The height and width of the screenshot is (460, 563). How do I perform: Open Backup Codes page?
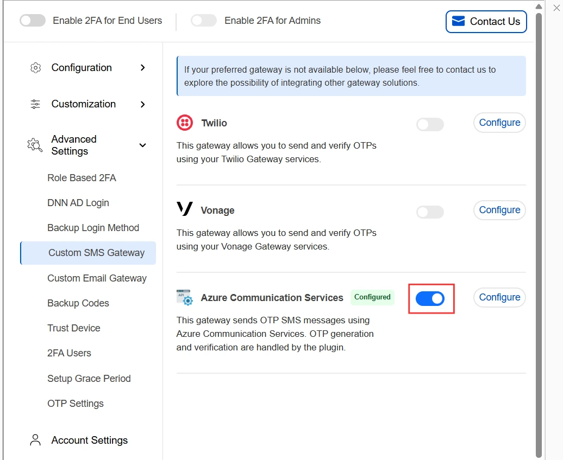pyautogui.click(x=78, y=303)
